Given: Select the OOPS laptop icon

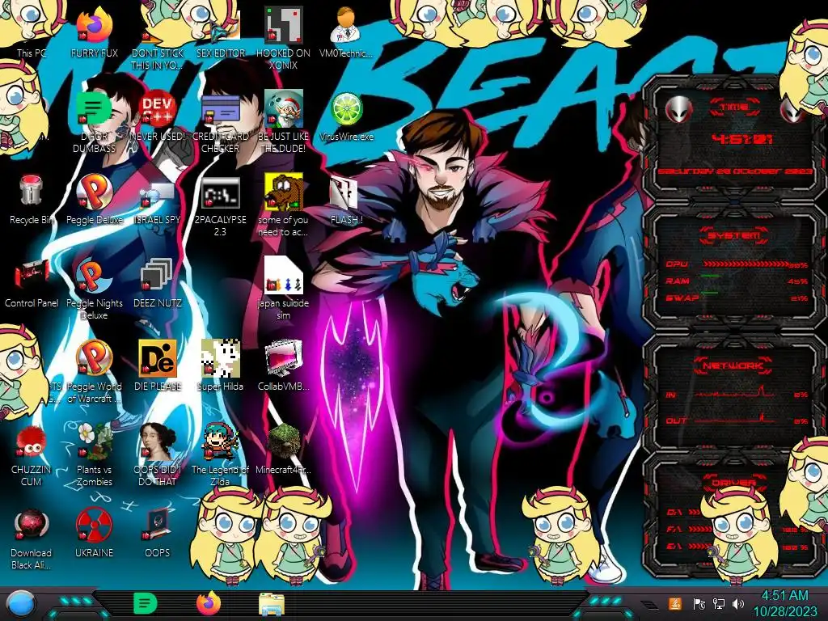Looking at the screenshot, I should [x=157, y=532].
